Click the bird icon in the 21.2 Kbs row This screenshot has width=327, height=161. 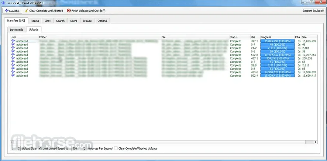coord(13,48)
